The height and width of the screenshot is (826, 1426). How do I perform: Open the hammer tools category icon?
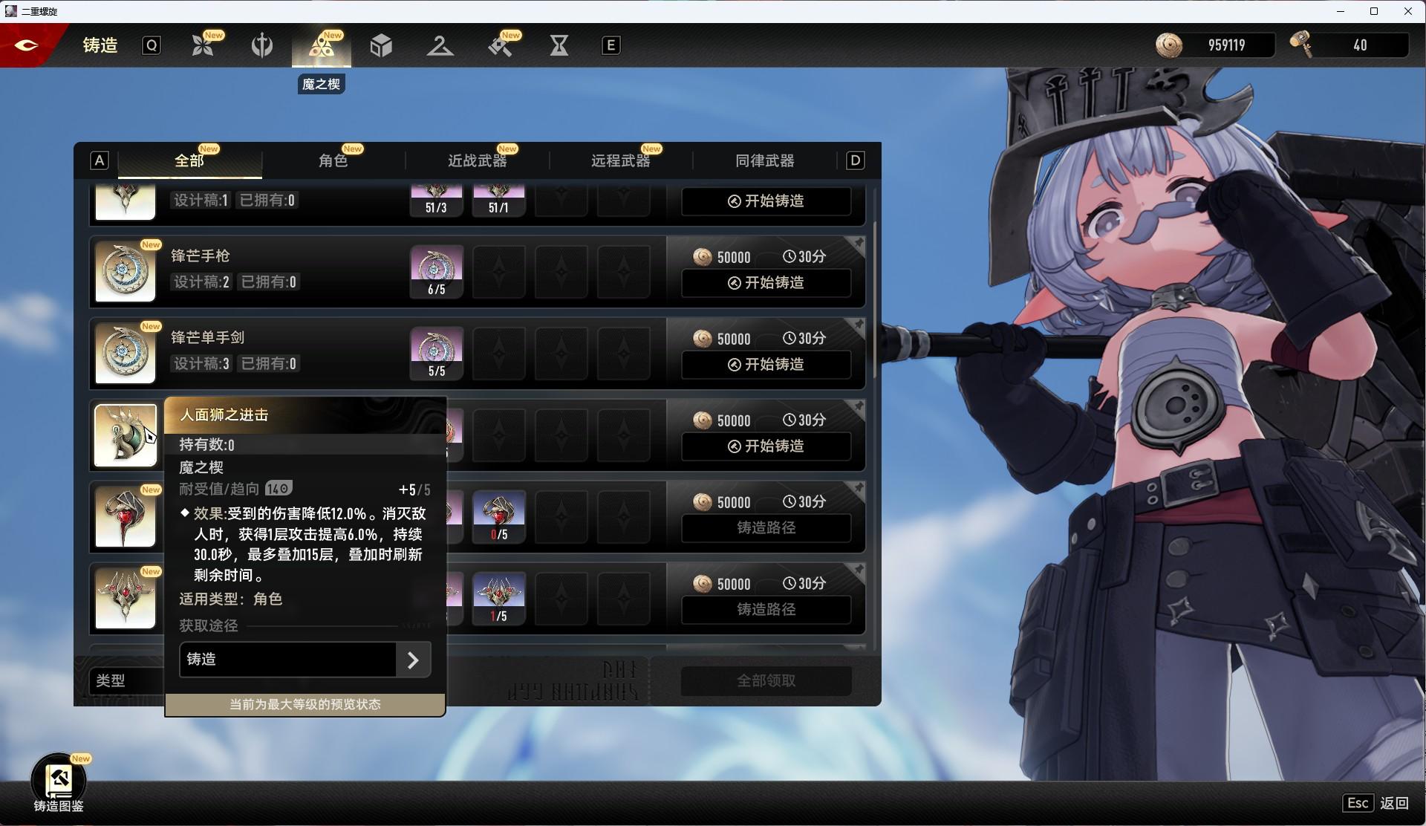pos(500,45)
